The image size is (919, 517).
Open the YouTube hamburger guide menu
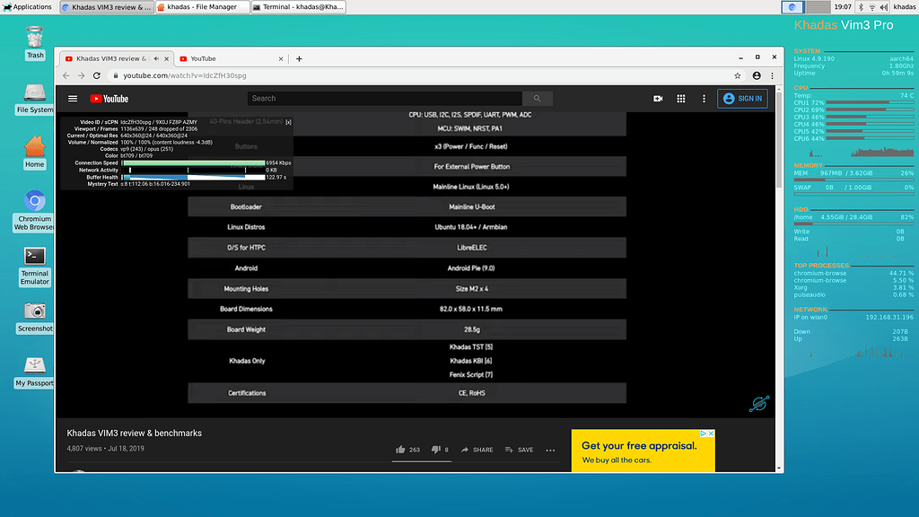coord(73,99)
